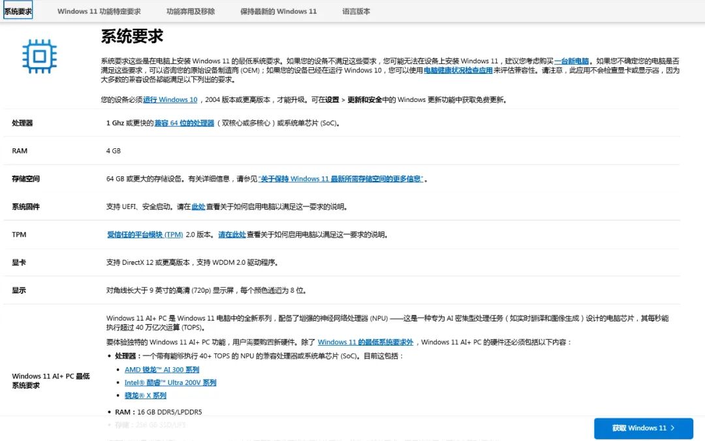This screenshot has width=705, height=441.
Task: Open the 语言版本 tab
Action: (356, 11)
